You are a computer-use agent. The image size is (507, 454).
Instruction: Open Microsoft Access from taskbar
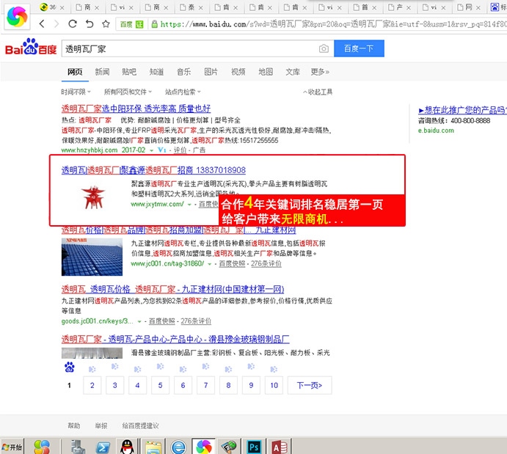[x=280, y=447]
